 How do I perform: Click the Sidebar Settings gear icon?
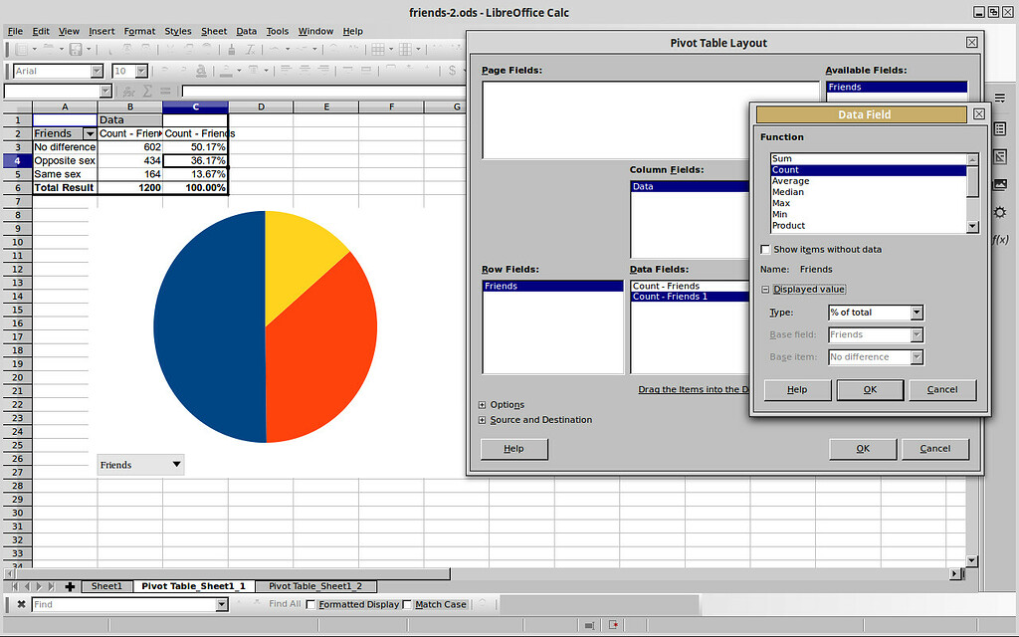point(1001,212)
